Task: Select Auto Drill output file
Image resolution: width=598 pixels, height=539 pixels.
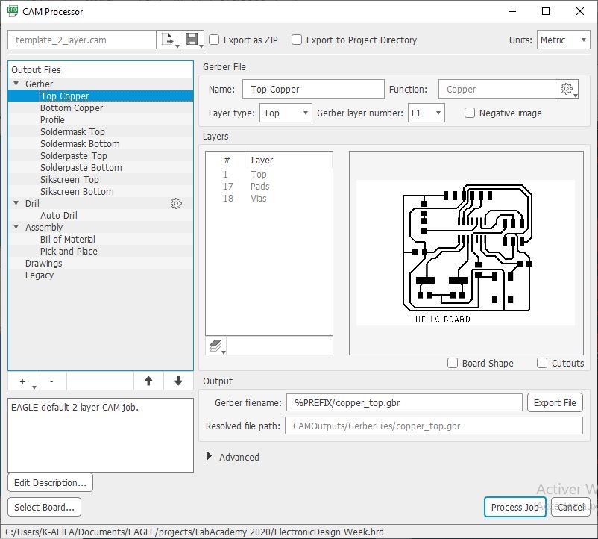Action: tap(101, 215)
